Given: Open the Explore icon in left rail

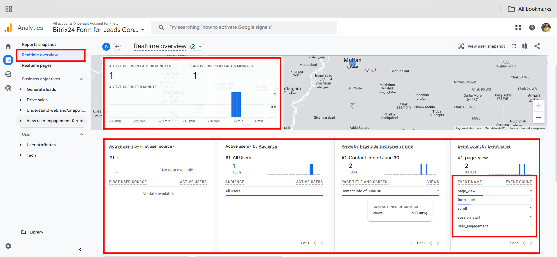Looking at the screenshot, I should point(8,74).
